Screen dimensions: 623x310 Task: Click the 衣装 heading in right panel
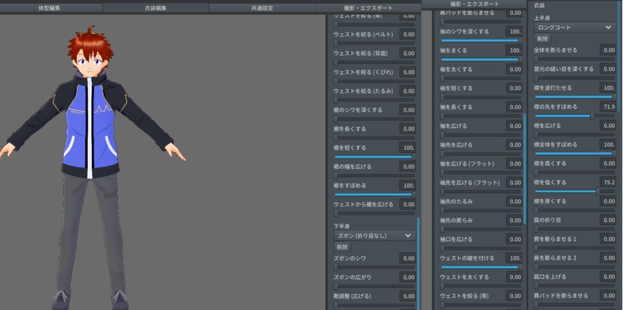coord(539,6)
